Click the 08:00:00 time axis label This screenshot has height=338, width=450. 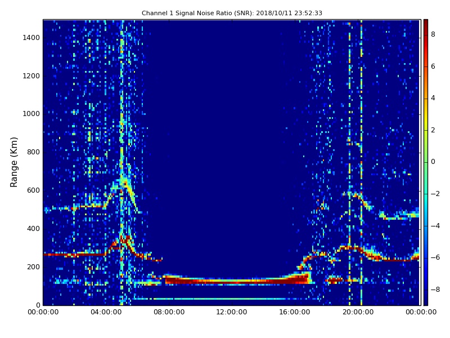coord(169,312)
